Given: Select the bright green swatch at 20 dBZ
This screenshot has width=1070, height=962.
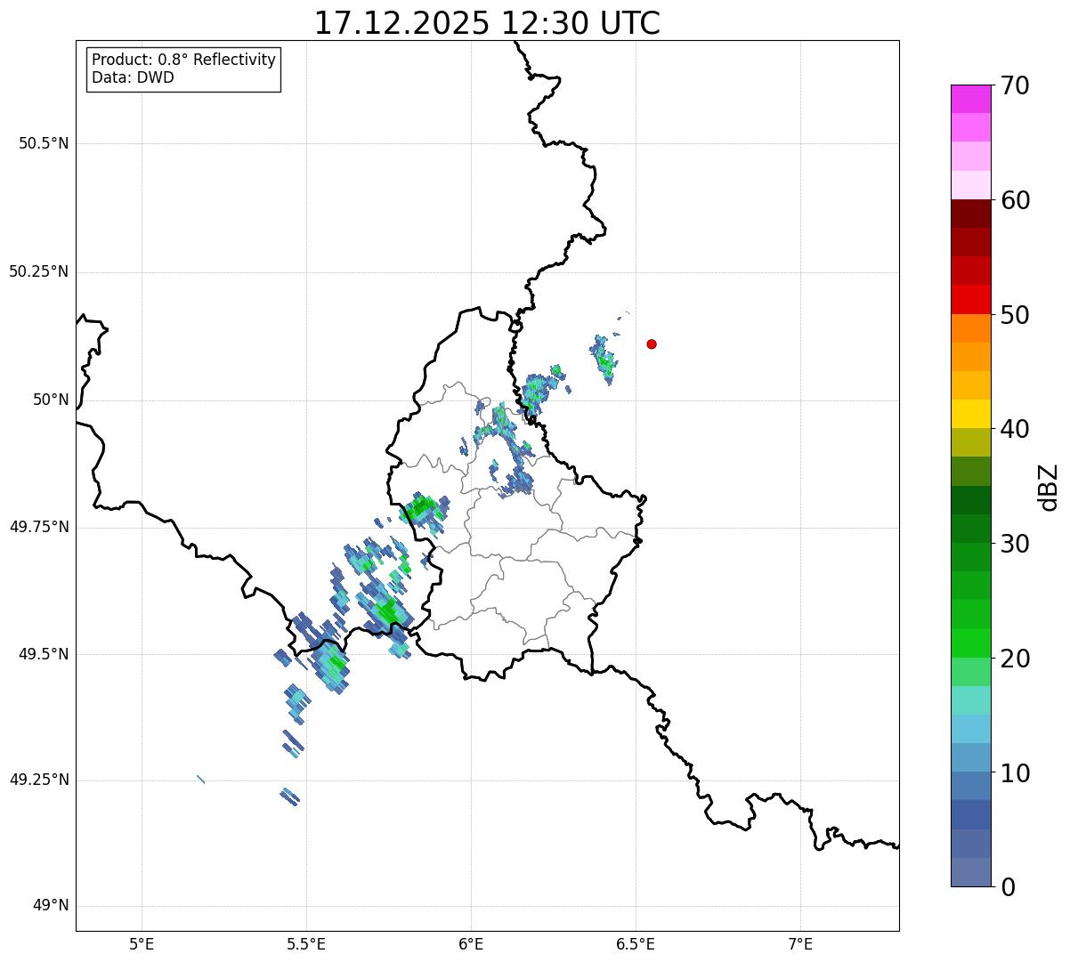Looking at the screenshot, I should (970, 643).
